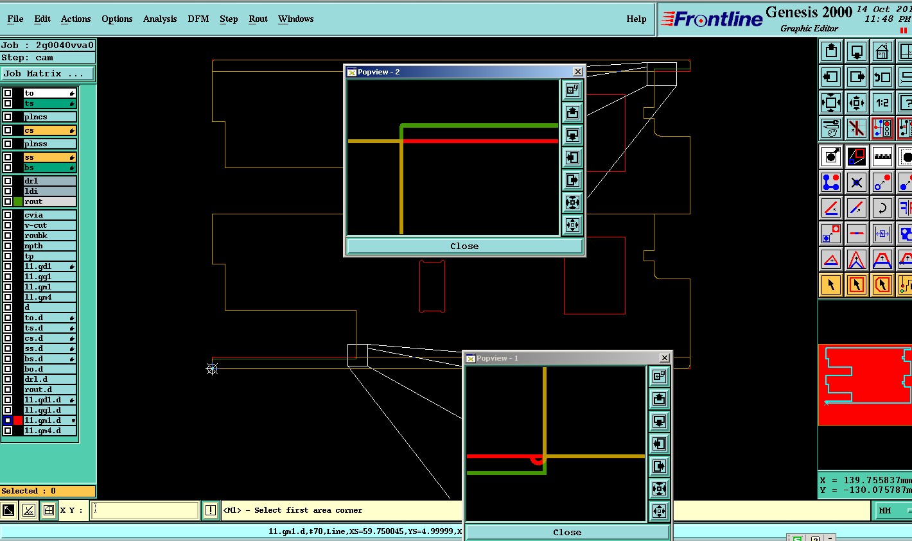Select the 11.gd1 layer name row
Viewport: 912px width, 541px height.
click(x=50, y=266)
